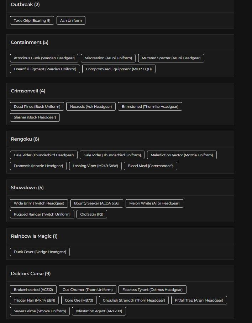Select Mutated Specter (Aruni Headgear) tag

coord(171,58)
